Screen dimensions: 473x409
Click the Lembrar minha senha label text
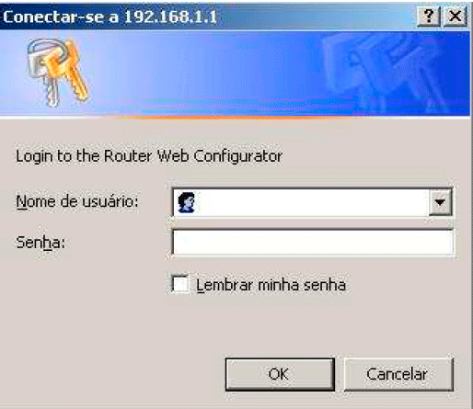click(x=271, y=285)
